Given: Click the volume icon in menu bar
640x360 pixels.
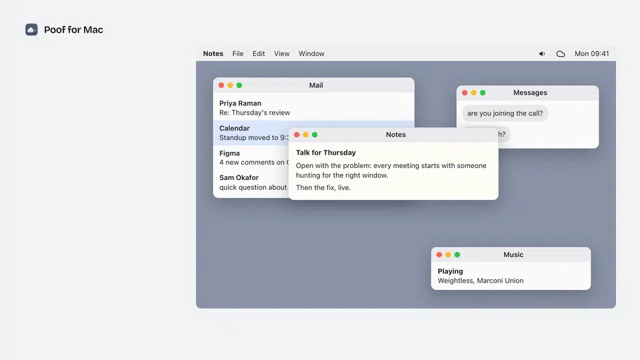Looking at the screenshot, I should click(x=541, y=54).
